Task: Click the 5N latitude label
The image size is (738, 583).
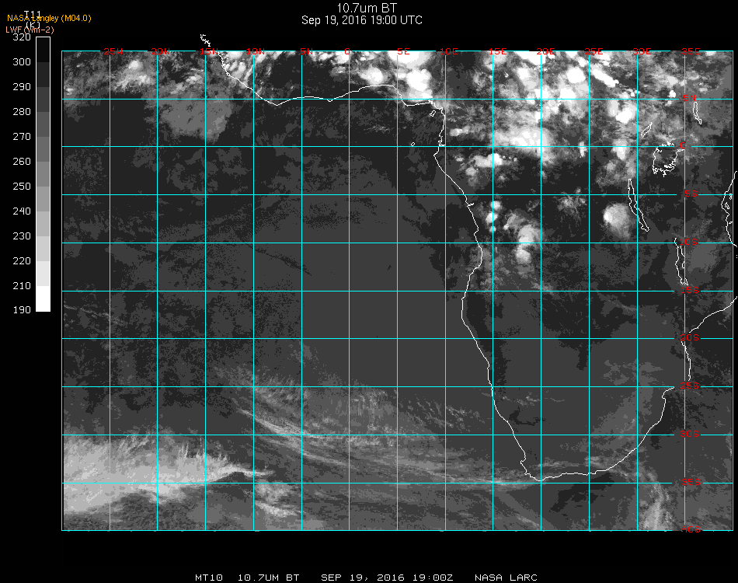Action: click(x=690, y=98)
